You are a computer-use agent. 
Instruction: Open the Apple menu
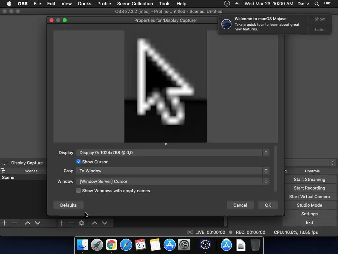pyautogui.click(x=9, y=4)
